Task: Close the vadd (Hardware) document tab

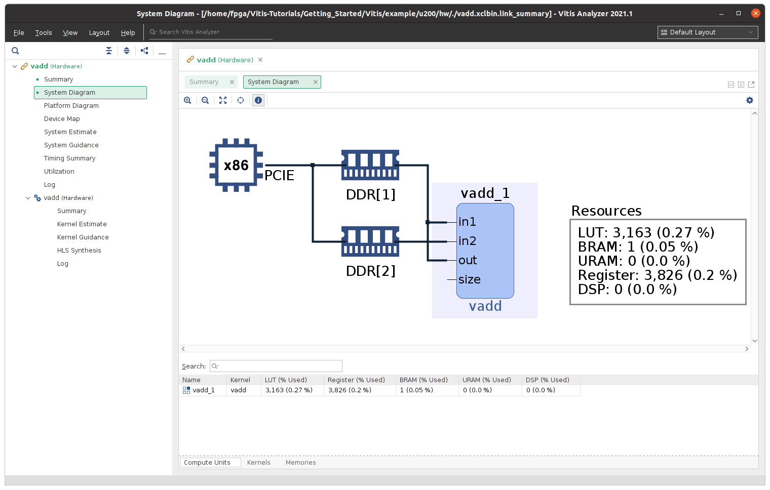Action: 260,60
